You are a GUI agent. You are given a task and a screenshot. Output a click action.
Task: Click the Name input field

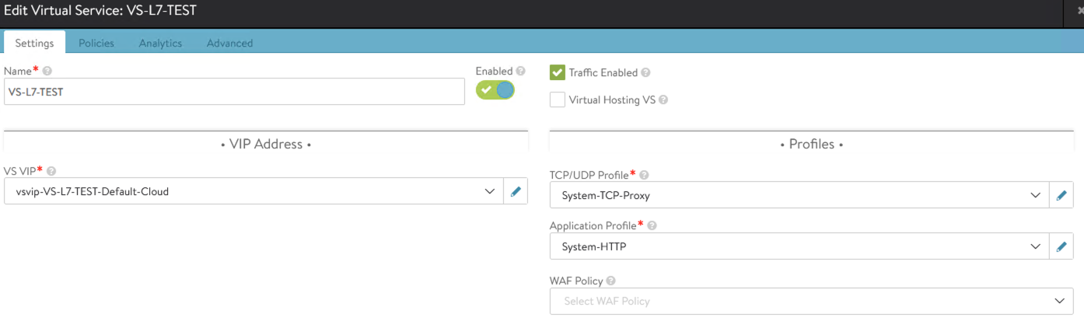click(x=234, y=91)
